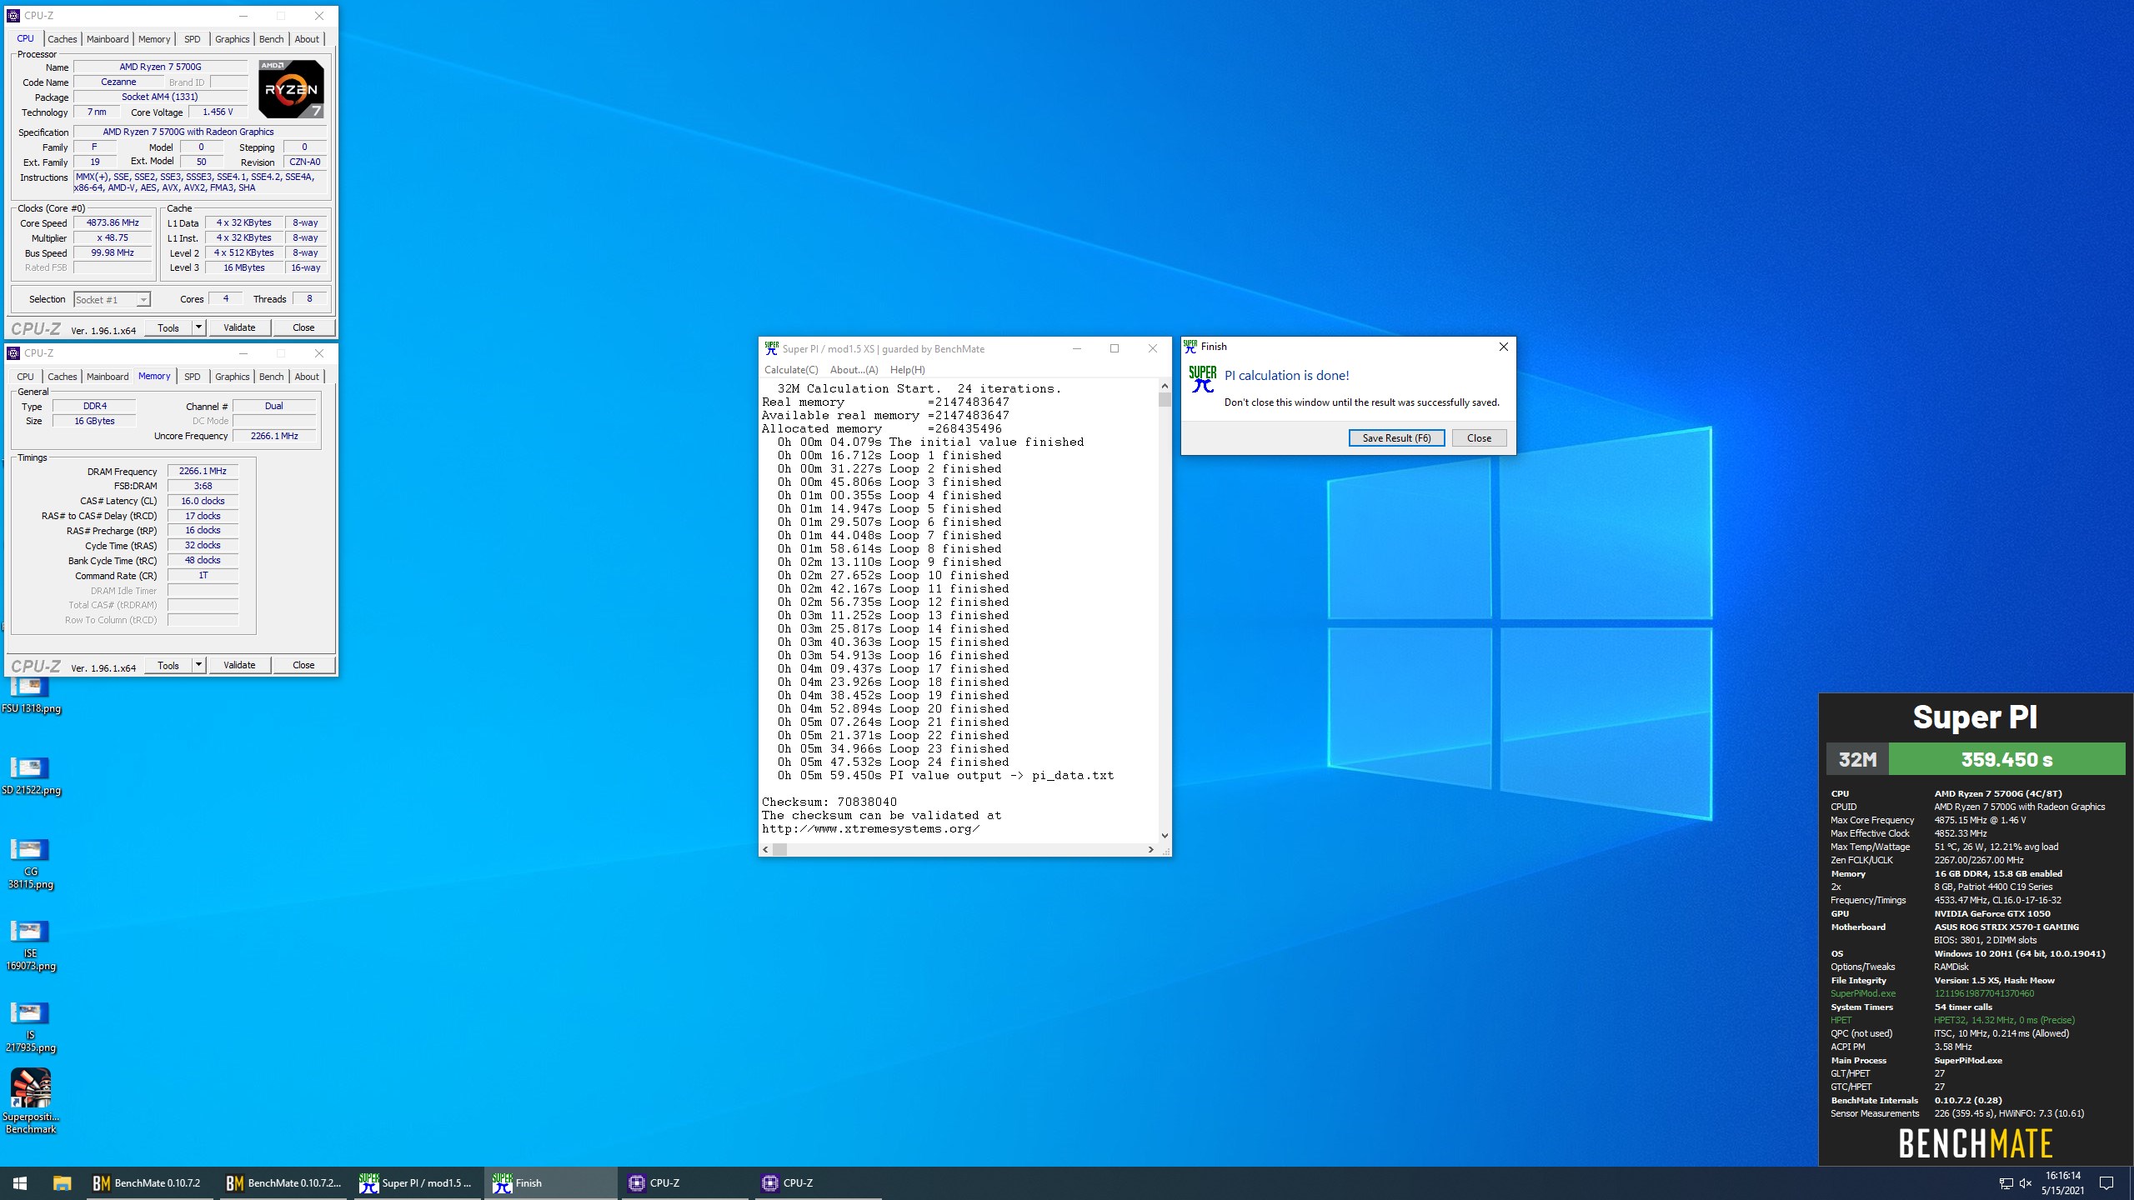Click Super PI horizontal scrollbar right arrow
This screenshot has height=1200, width=2134.
coord(1151,849)
